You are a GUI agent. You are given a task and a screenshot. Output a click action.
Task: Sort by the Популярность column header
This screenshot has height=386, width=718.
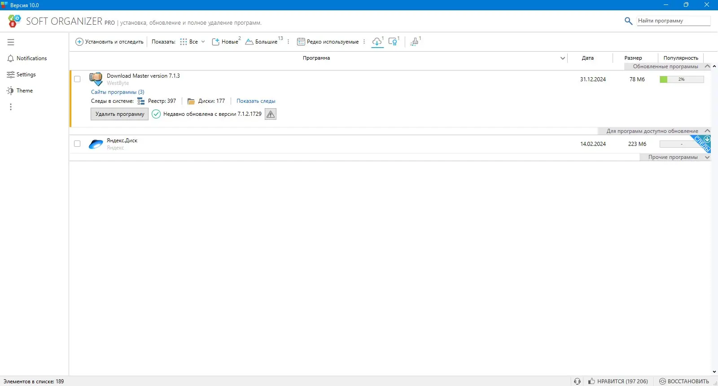click(681, 58)
